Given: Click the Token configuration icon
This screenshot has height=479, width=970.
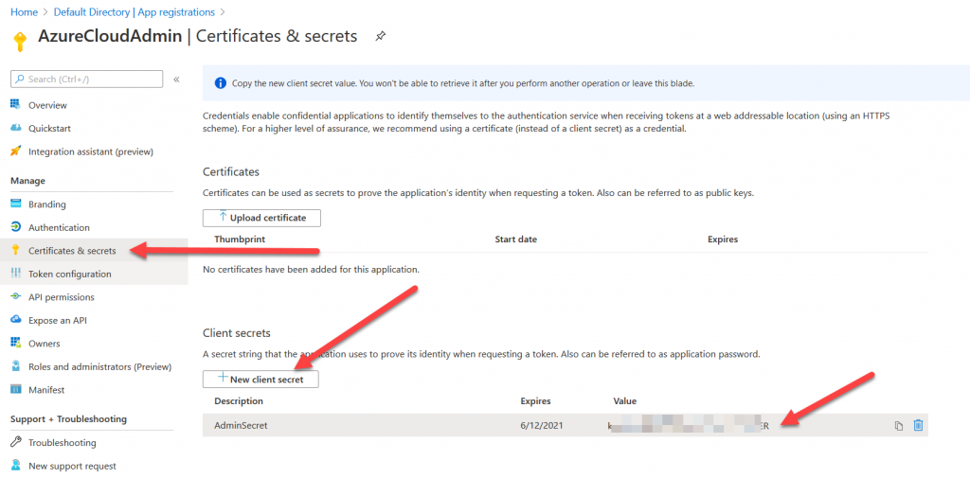Looking at the screenshot, I should point(16,274).
